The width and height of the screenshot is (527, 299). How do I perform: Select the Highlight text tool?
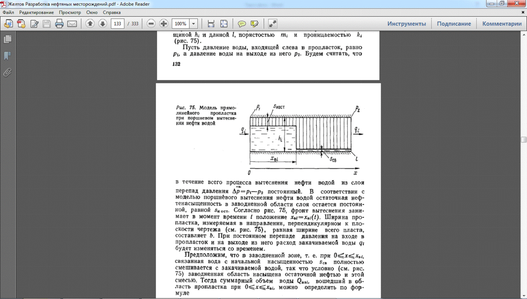255,24
